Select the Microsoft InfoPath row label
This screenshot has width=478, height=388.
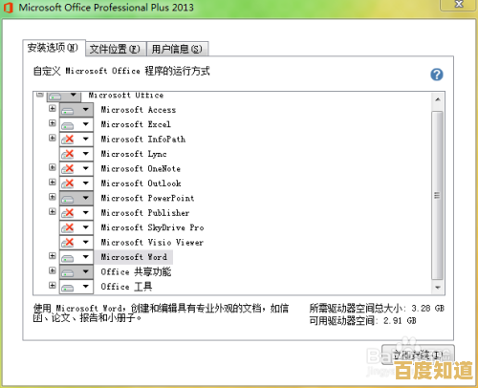(x=143, y=140)
